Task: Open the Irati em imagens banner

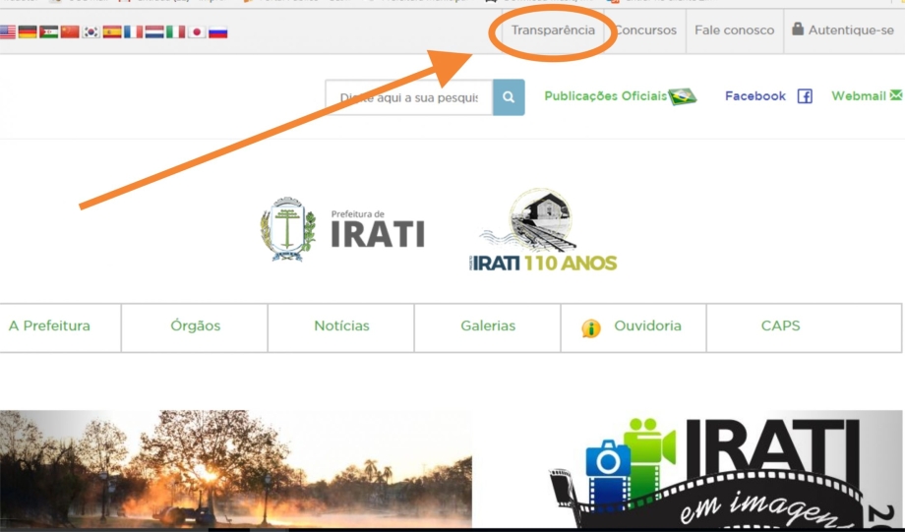Action: (724, 468)
